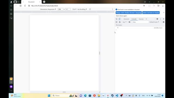174x98 pixels.
Task: Reload the page
Action: (x=25, y=6)
